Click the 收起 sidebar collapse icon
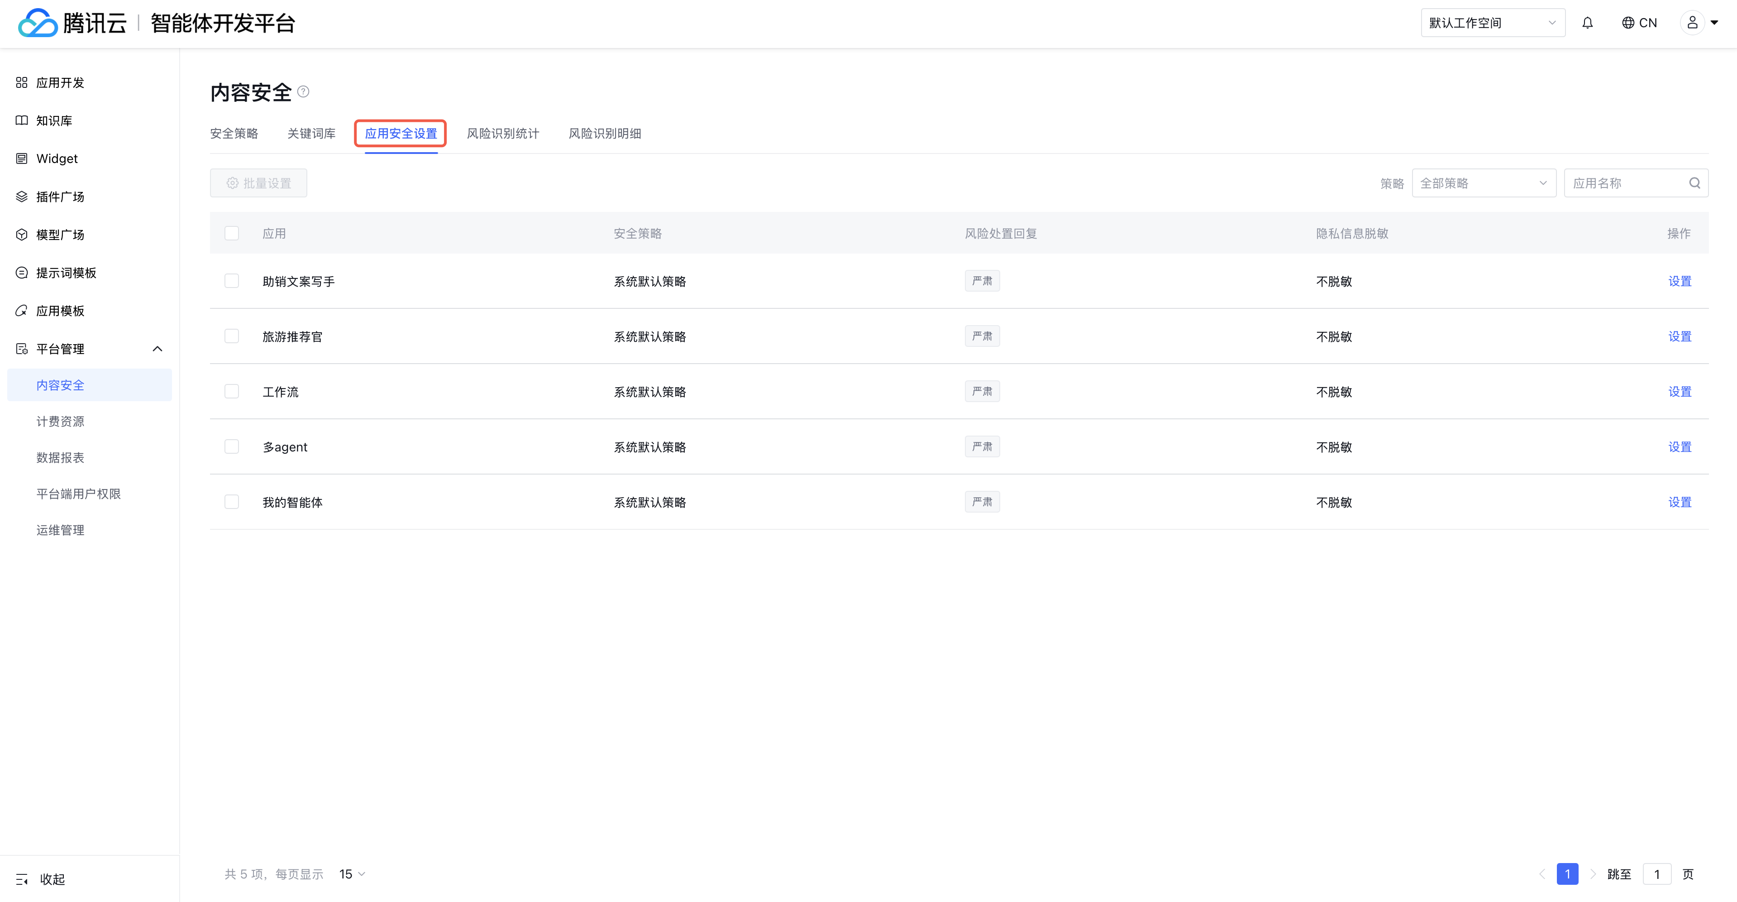Image resolution: width=1737 pixels, height=902 pixels. click(x=22, y=879)
